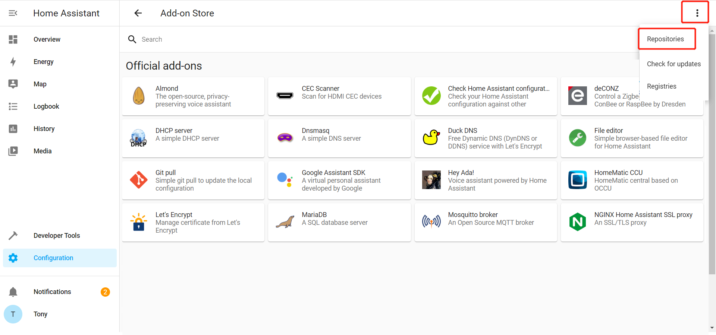
Task: Click the notifications badge showing 2
Action: click(x=105, y=292)
